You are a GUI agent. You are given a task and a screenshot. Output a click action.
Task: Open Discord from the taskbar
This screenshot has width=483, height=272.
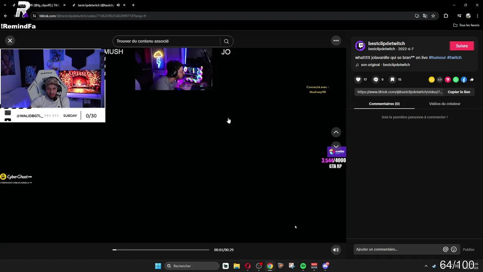[325, 266]
